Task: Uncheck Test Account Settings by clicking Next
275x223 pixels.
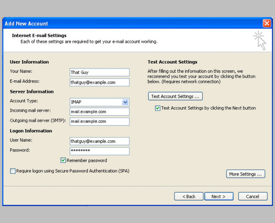Action: coord(158,108)
